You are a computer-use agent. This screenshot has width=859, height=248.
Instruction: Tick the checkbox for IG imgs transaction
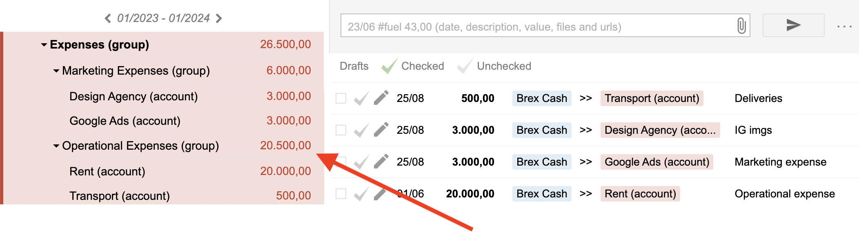(x=341, y=130)
